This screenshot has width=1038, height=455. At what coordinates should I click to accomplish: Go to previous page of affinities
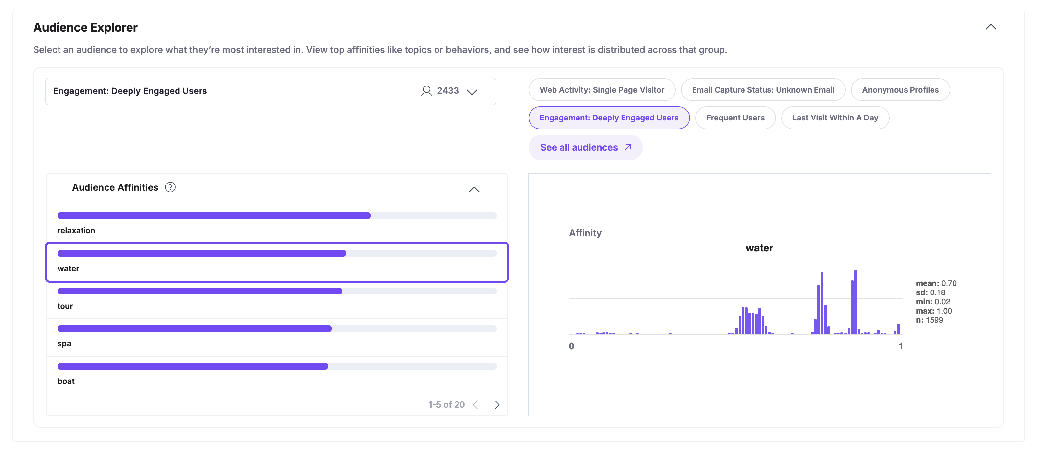point(476,405)
